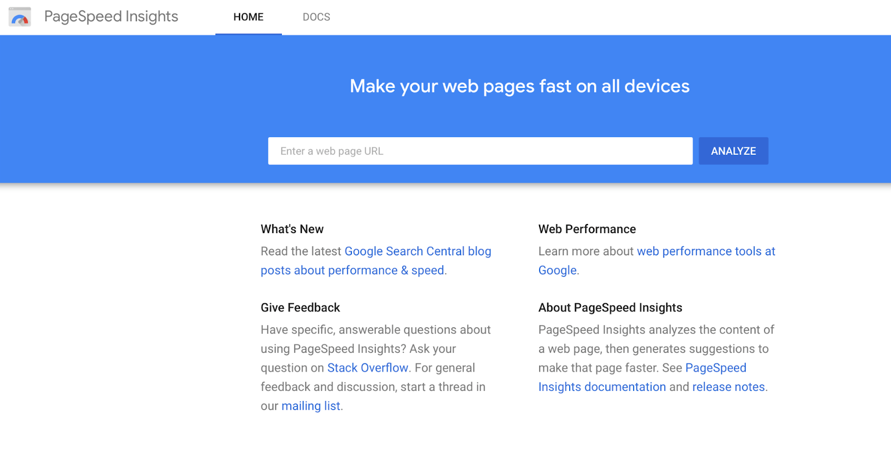This screenshot has width=891, height=451.
Task: Click the 'Have specific, answerable questions' paragraph text
Action: [375, 330]
